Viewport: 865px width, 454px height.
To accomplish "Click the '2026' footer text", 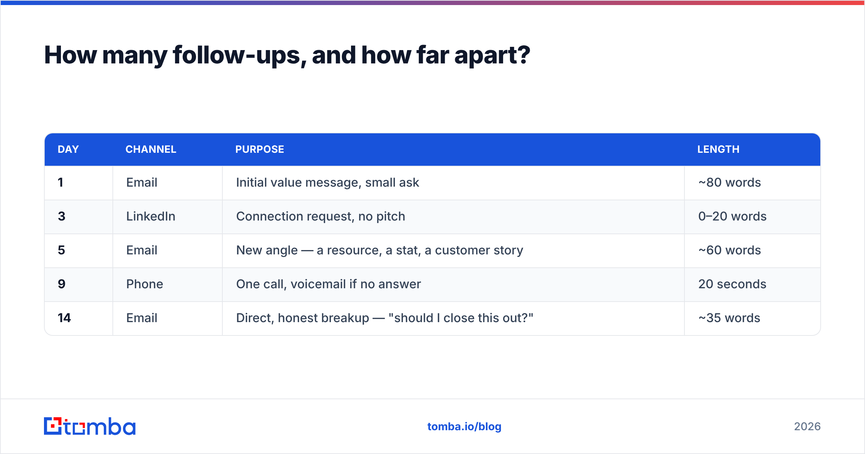I will coord(807,427).
